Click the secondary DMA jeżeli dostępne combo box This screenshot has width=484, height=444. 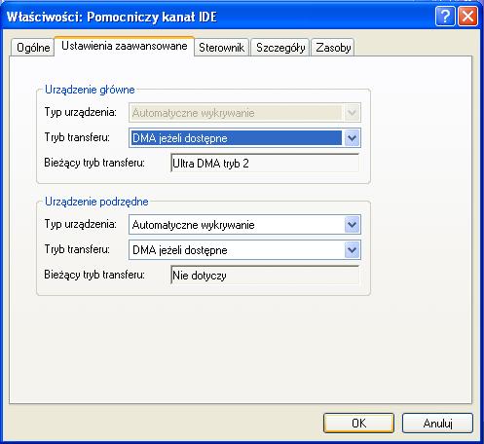tap(244, 250)
